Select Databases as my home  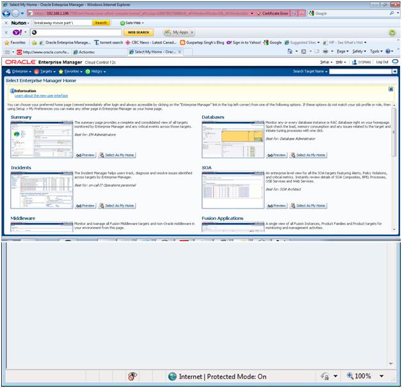click(308, 155)
